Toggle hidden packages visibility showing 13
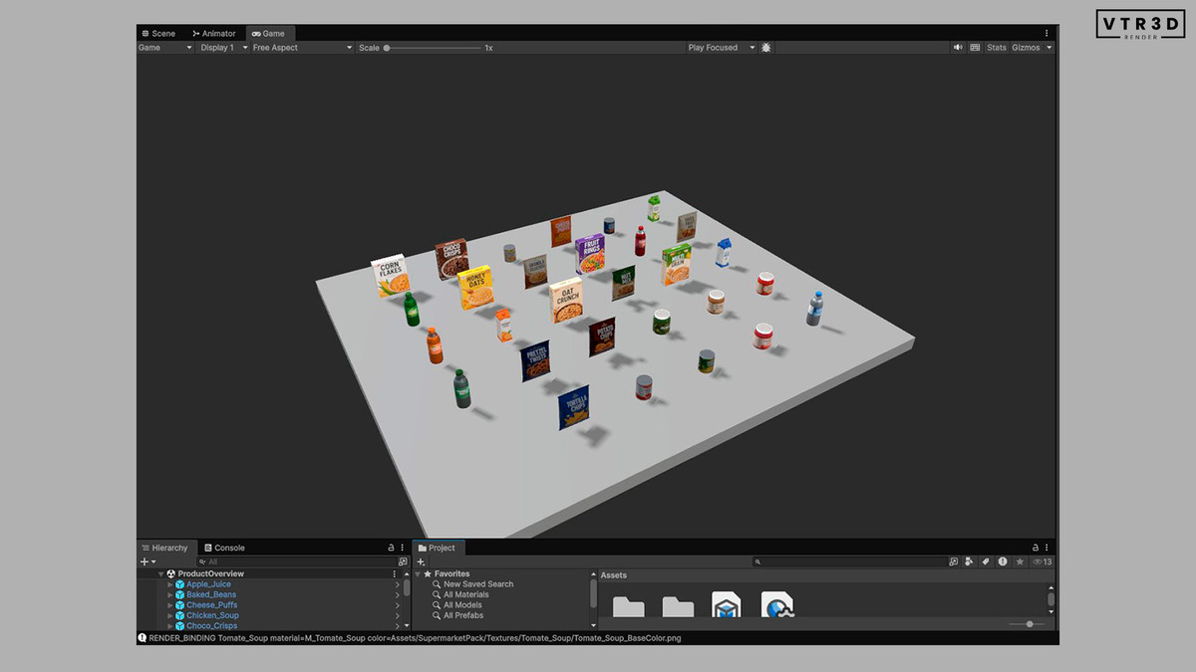 (1043, 561)
